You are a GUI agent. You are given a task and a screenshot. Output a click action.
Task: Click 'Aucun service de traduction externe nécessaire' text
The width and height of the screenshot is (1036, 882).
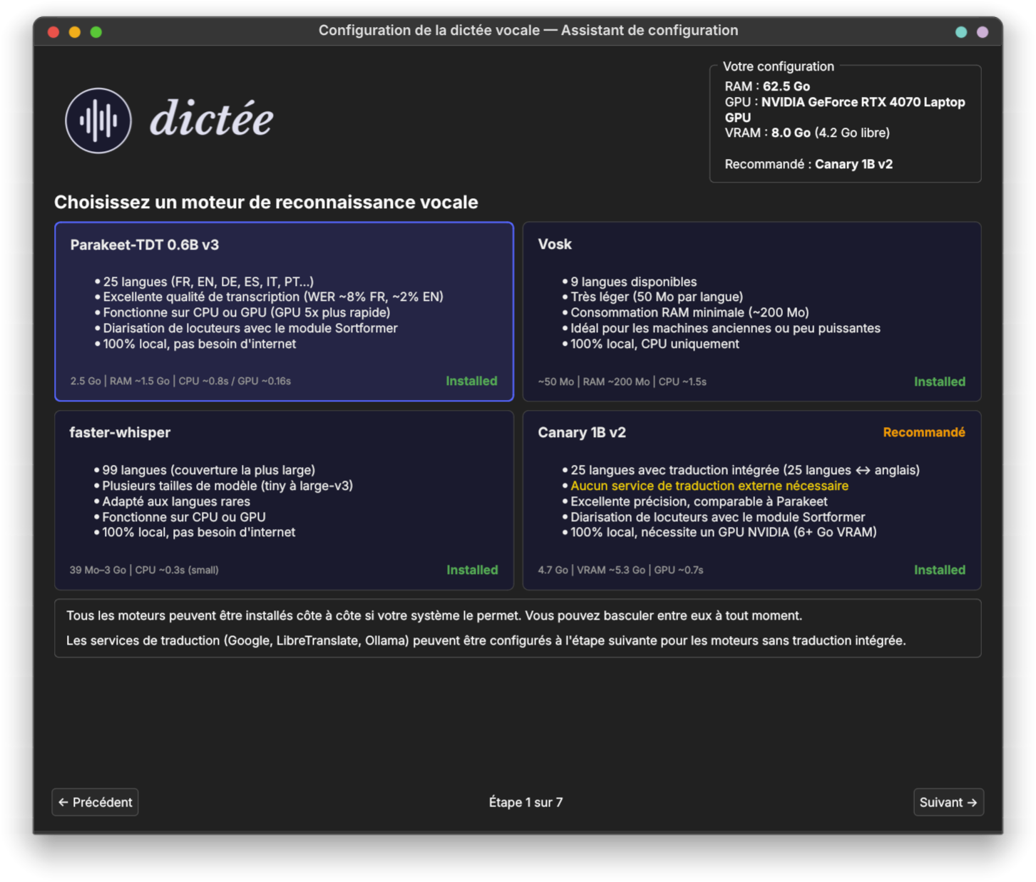[709, 486]
